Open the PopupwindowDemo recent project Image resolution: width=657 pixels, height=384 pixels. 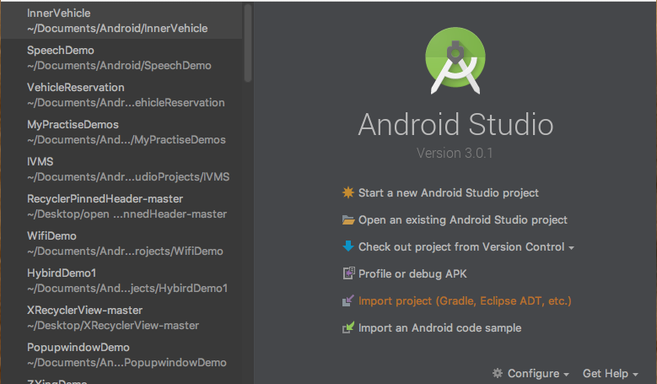click(x=121, y=354)
